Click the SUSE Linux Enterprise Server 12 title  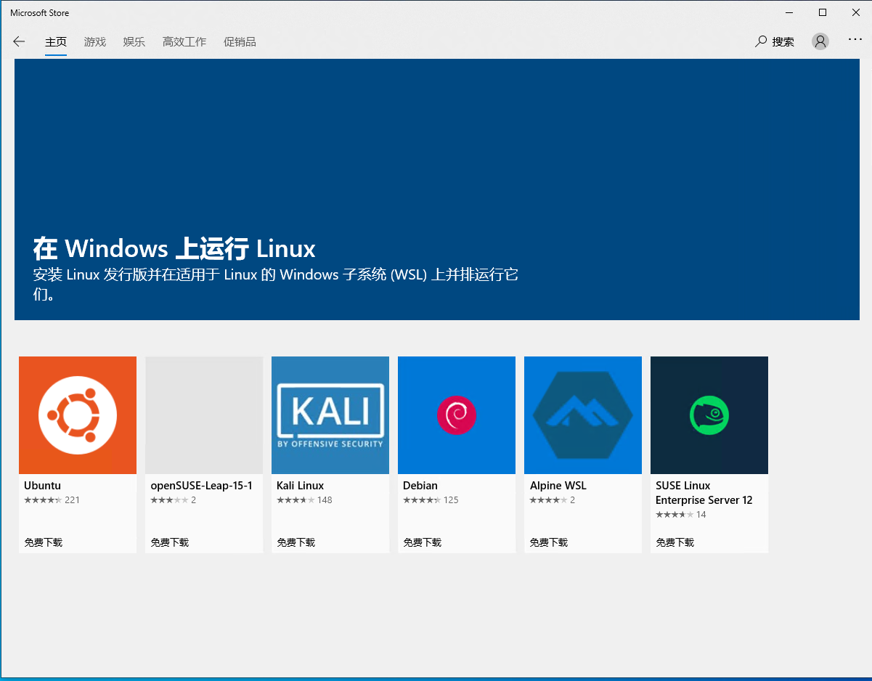[704, 493]
